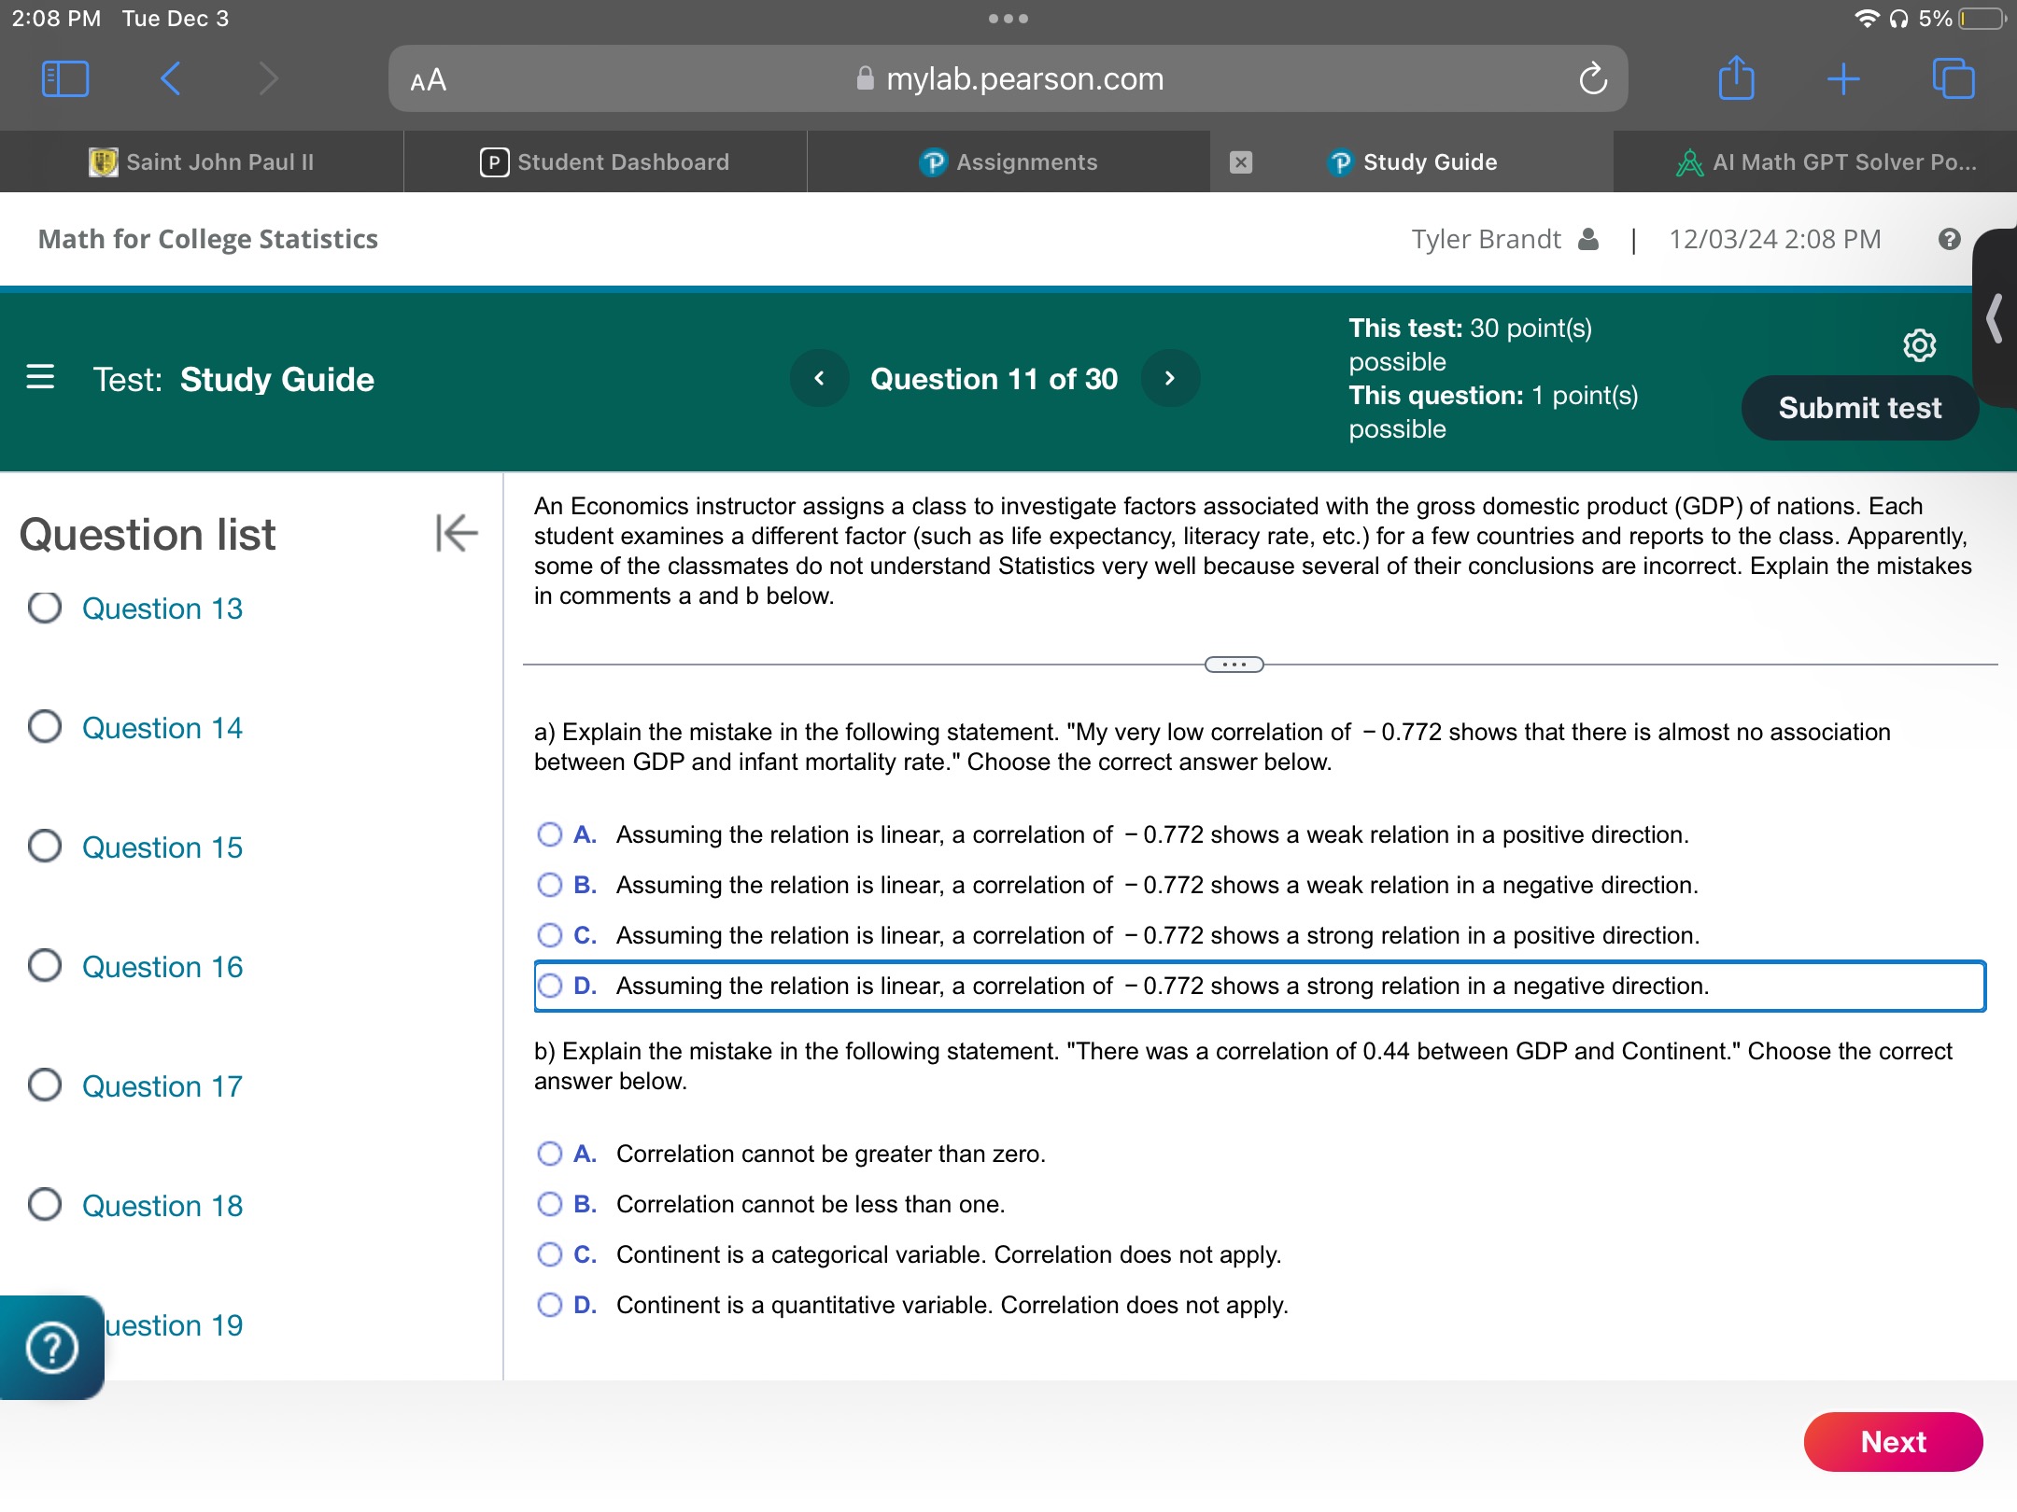This screenshot has width=2017, height=1512.
Task: Add a new tab with plus icon
Action: (x=1843, y=79)
